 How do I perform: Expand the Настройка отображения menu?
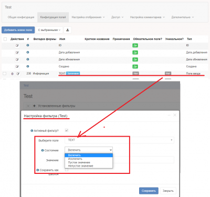(x=88, y=17)
